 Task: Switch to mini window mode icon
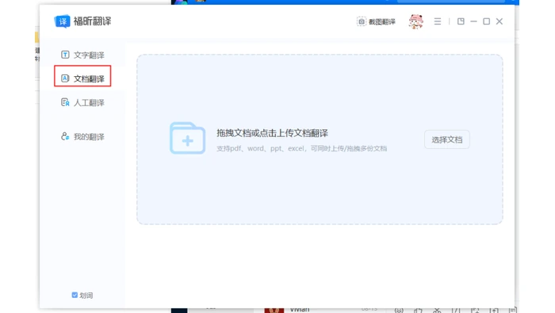coord(461,21)
